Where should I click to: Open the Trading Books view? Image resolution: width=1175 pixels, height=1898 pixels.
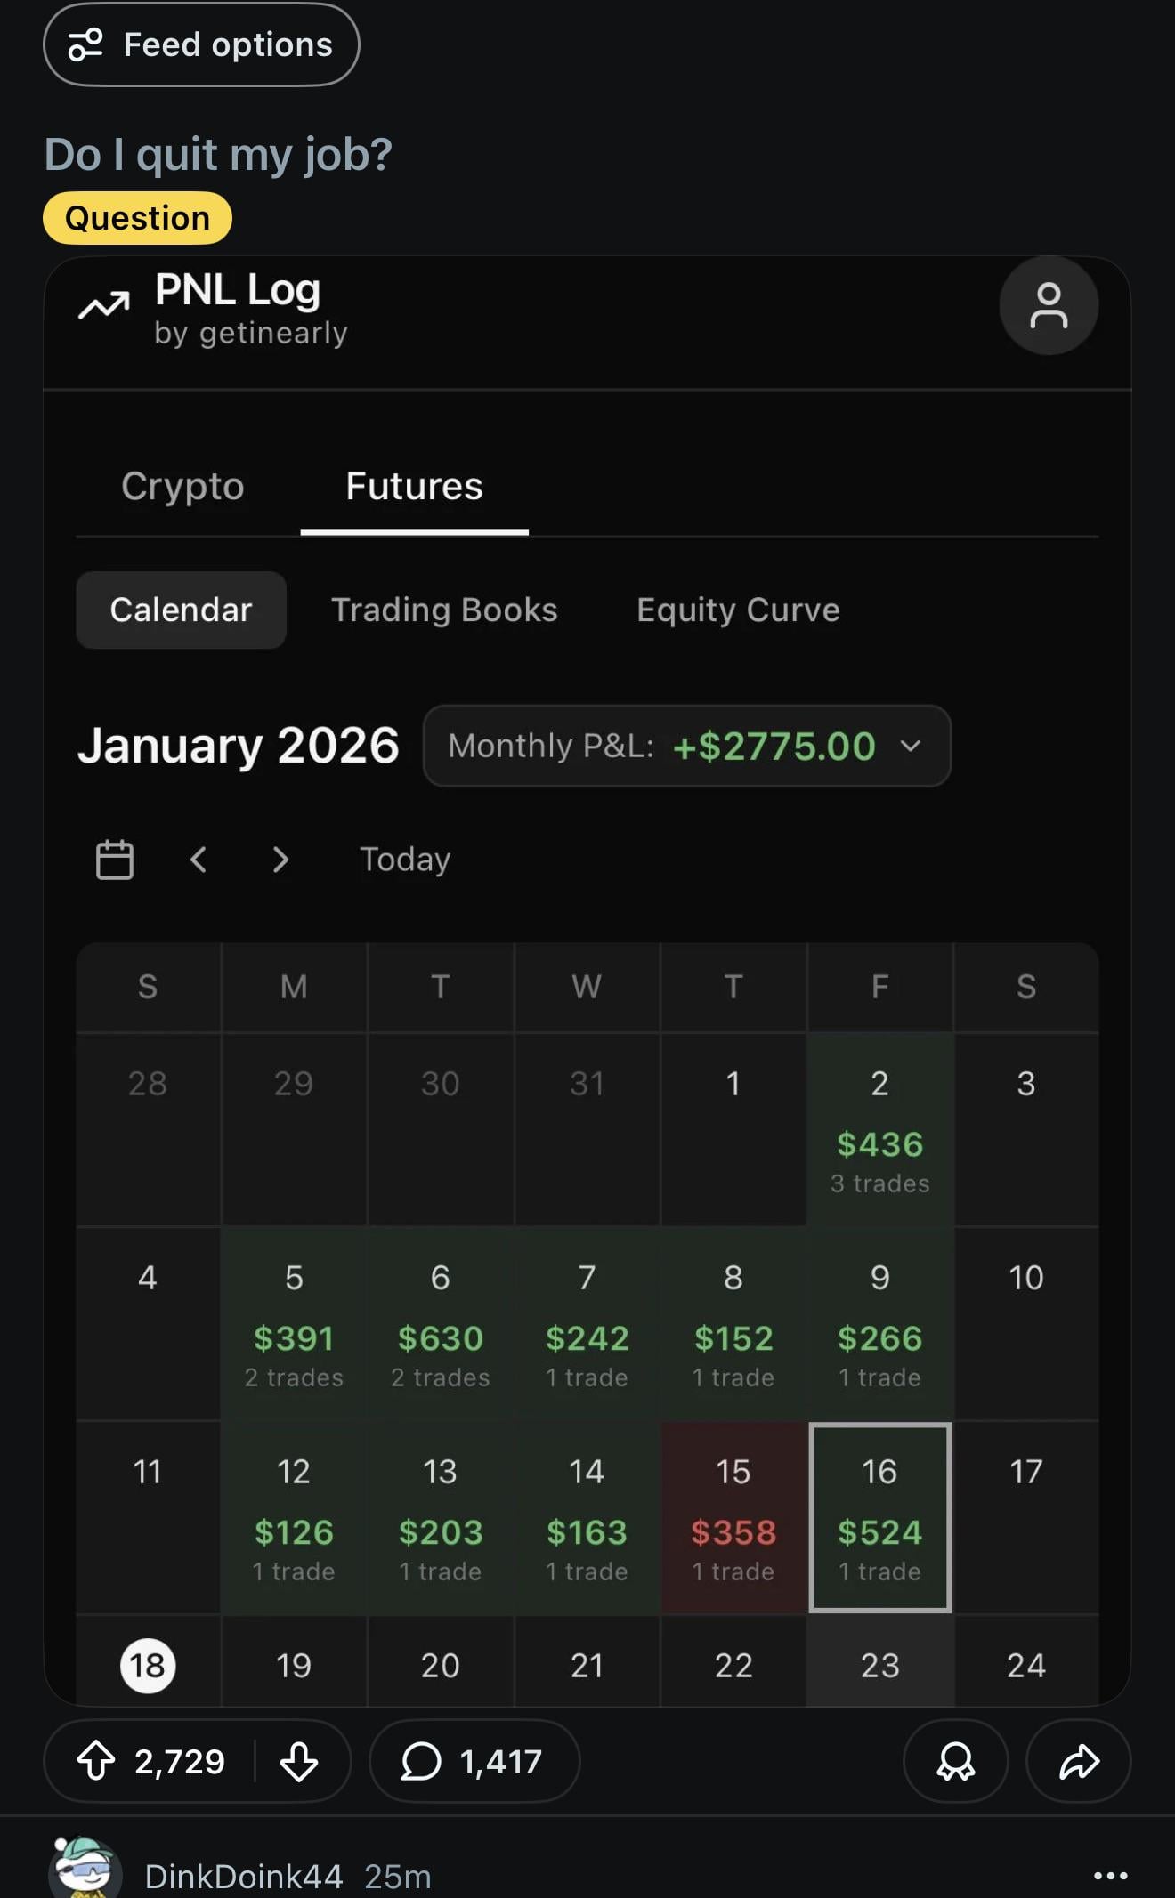[x=444, y=610]
